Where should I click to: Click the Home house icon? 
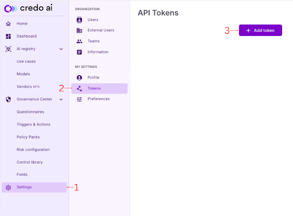click(x=8, y=24)
